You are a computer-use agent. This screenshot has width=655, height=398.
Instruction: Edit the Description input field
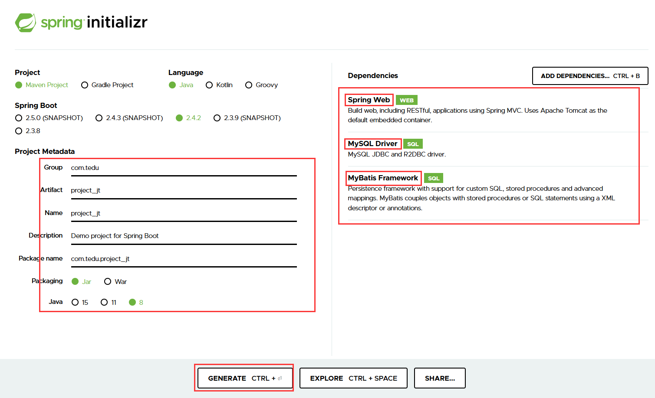click(x=184, y=236)
